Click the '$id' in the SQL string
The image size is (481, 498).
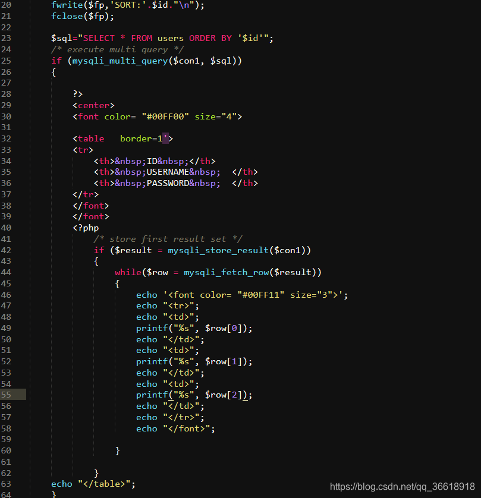(253, 39)
